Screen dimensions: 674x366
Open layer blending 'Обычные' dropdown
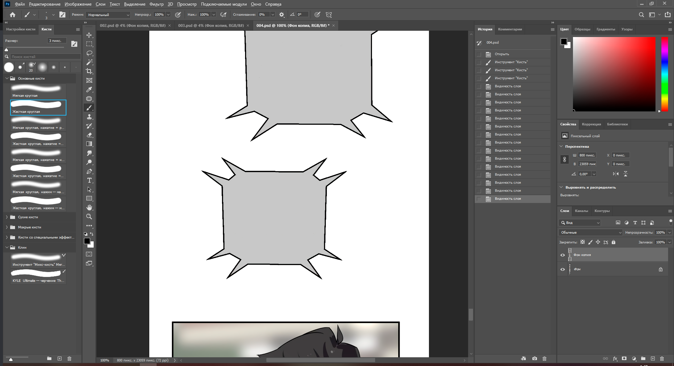coord(590,233)
